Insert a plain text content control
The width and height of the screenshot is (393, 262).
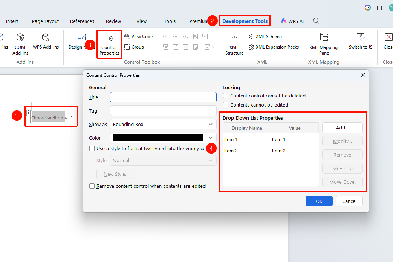(176, 37)
